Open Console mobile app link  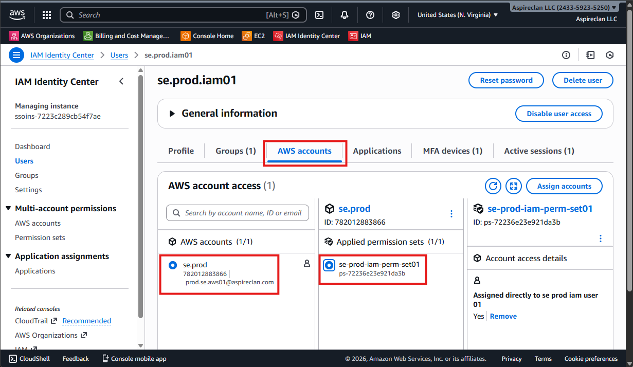coord(134,359)
